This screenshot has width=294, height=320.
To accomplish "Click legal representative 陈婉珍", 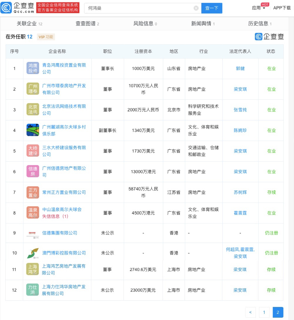I will (x=240, y=130).
